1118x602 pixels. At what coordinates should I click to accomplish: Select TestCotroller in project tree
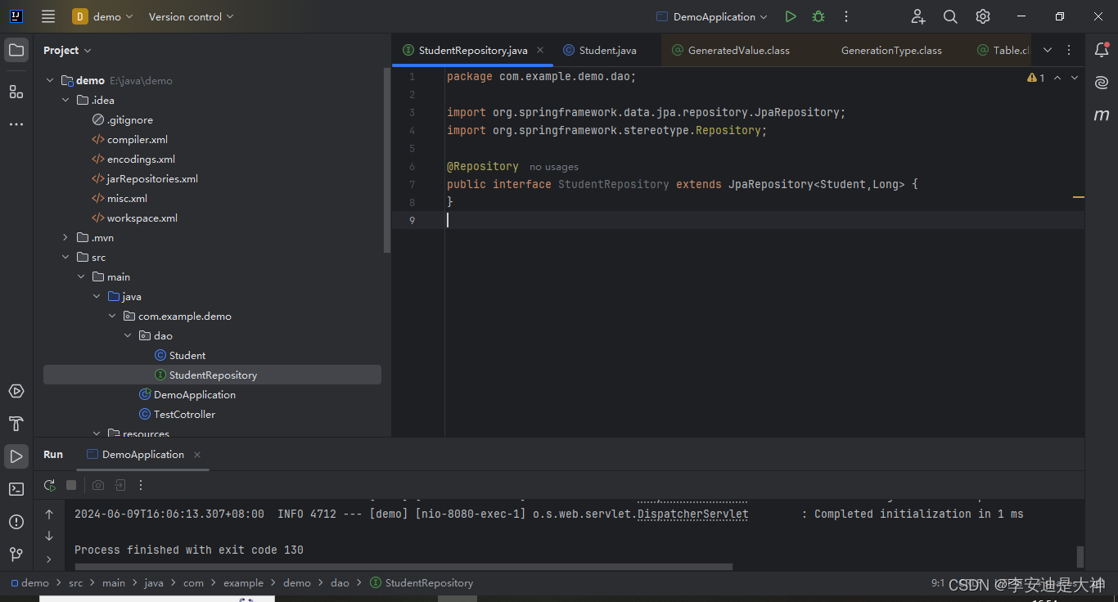click(x=184, y=415)
